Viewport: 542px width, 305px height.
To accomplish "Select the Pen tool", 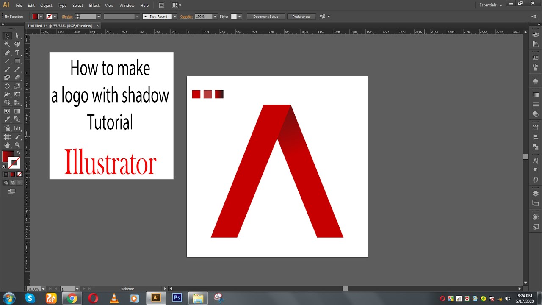I will [x=7, y=53].
